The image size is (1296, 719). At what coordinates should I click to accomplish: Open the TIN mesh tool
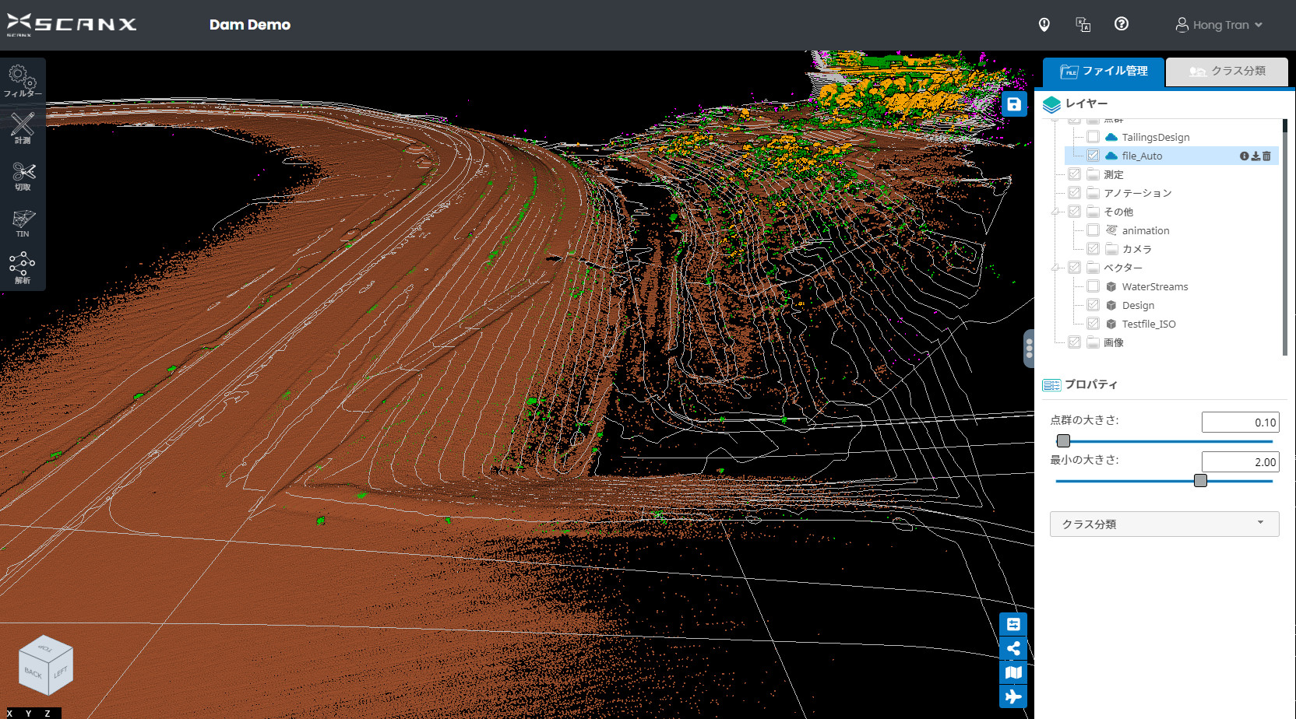click(x=23, y=223)
